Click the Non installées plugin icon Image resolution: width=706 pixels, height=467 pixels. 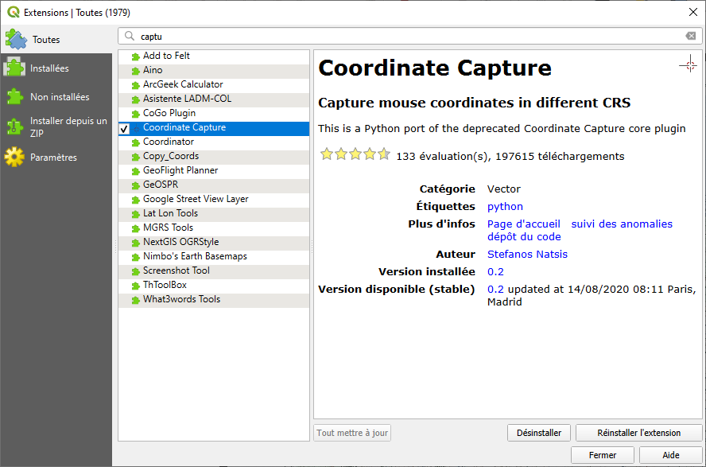pos(14,97)
